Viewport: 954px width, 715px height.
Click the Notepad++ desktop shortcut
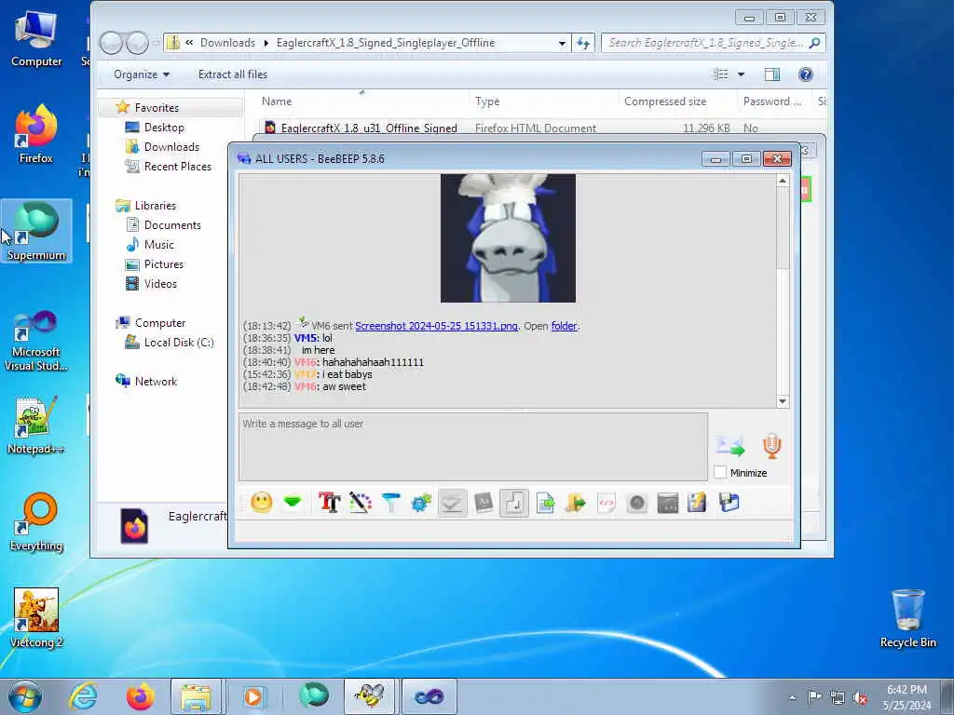click(x=36, y=425)
